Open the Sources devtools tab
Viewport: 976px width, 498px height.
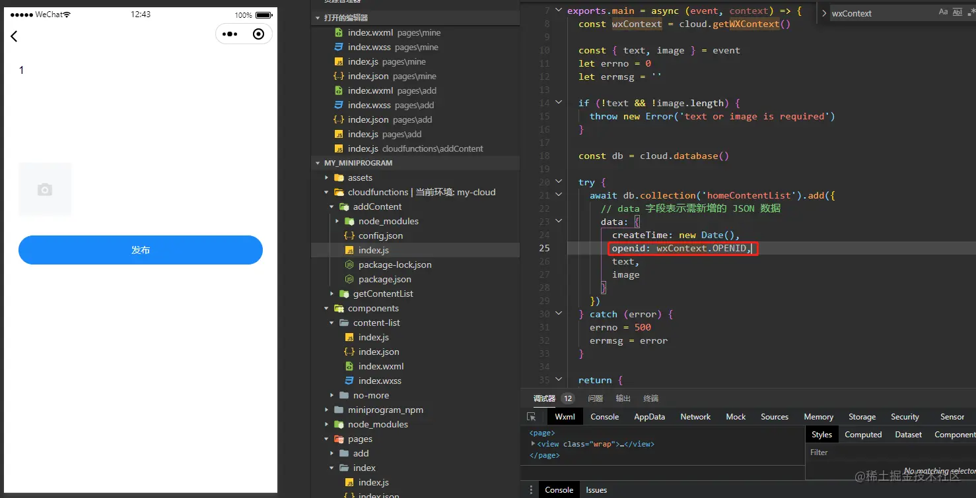775,417
